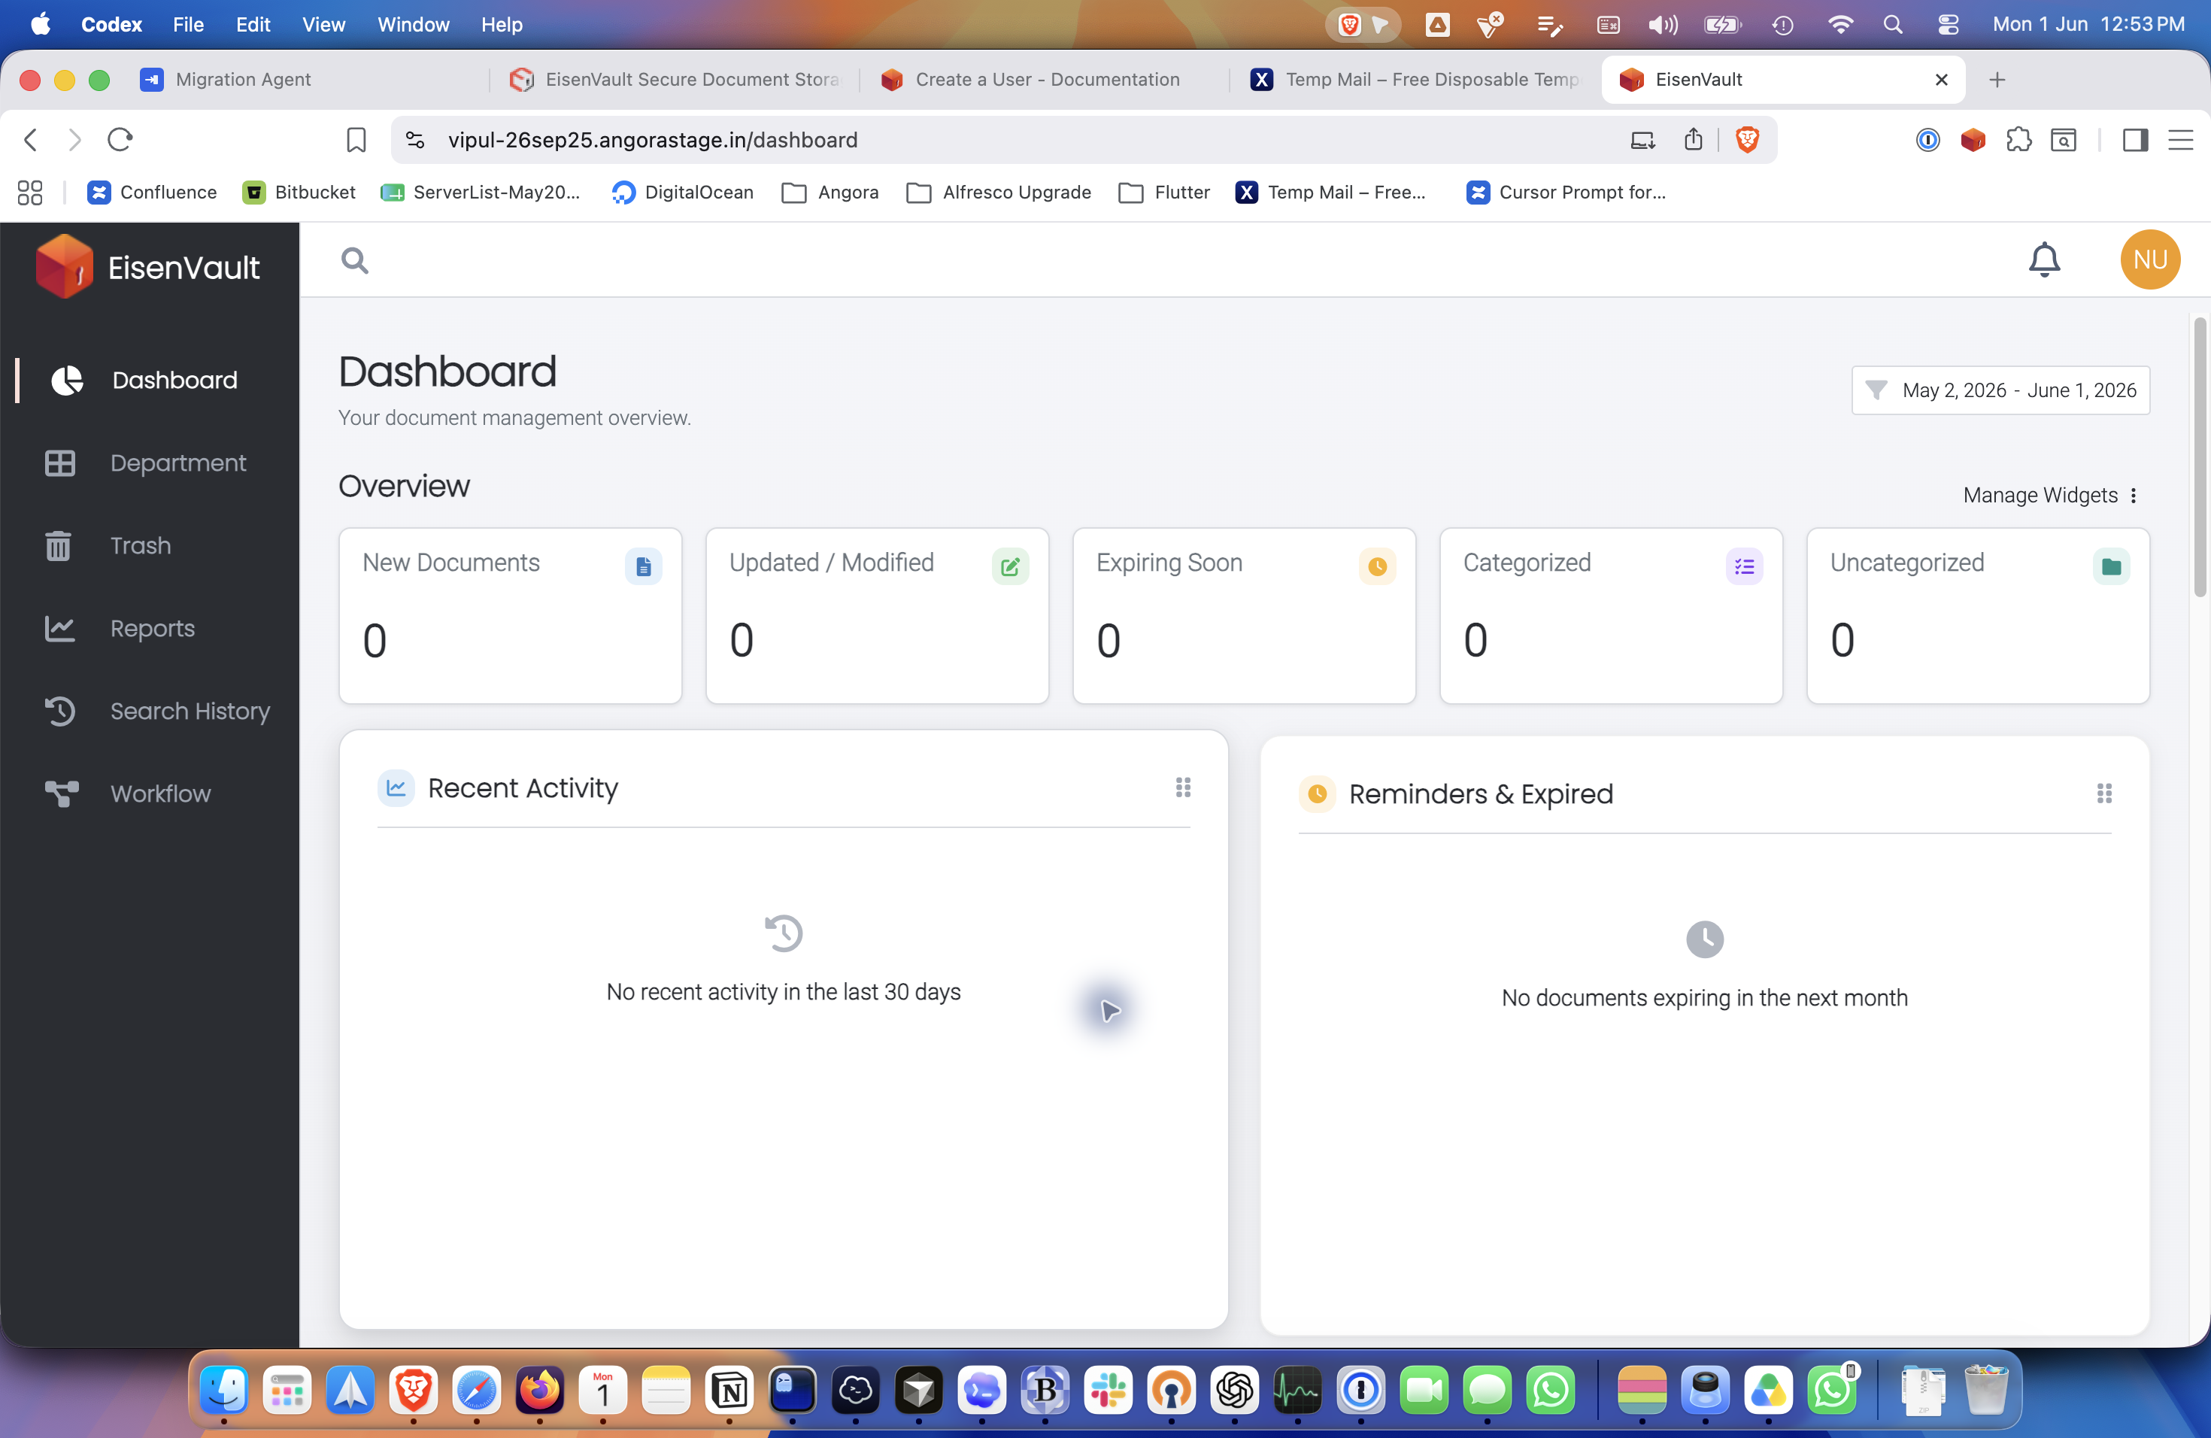Open DigitalOcean bookmark
The height and width of the screenshot is (1438, 2211).
pos(683,193)
